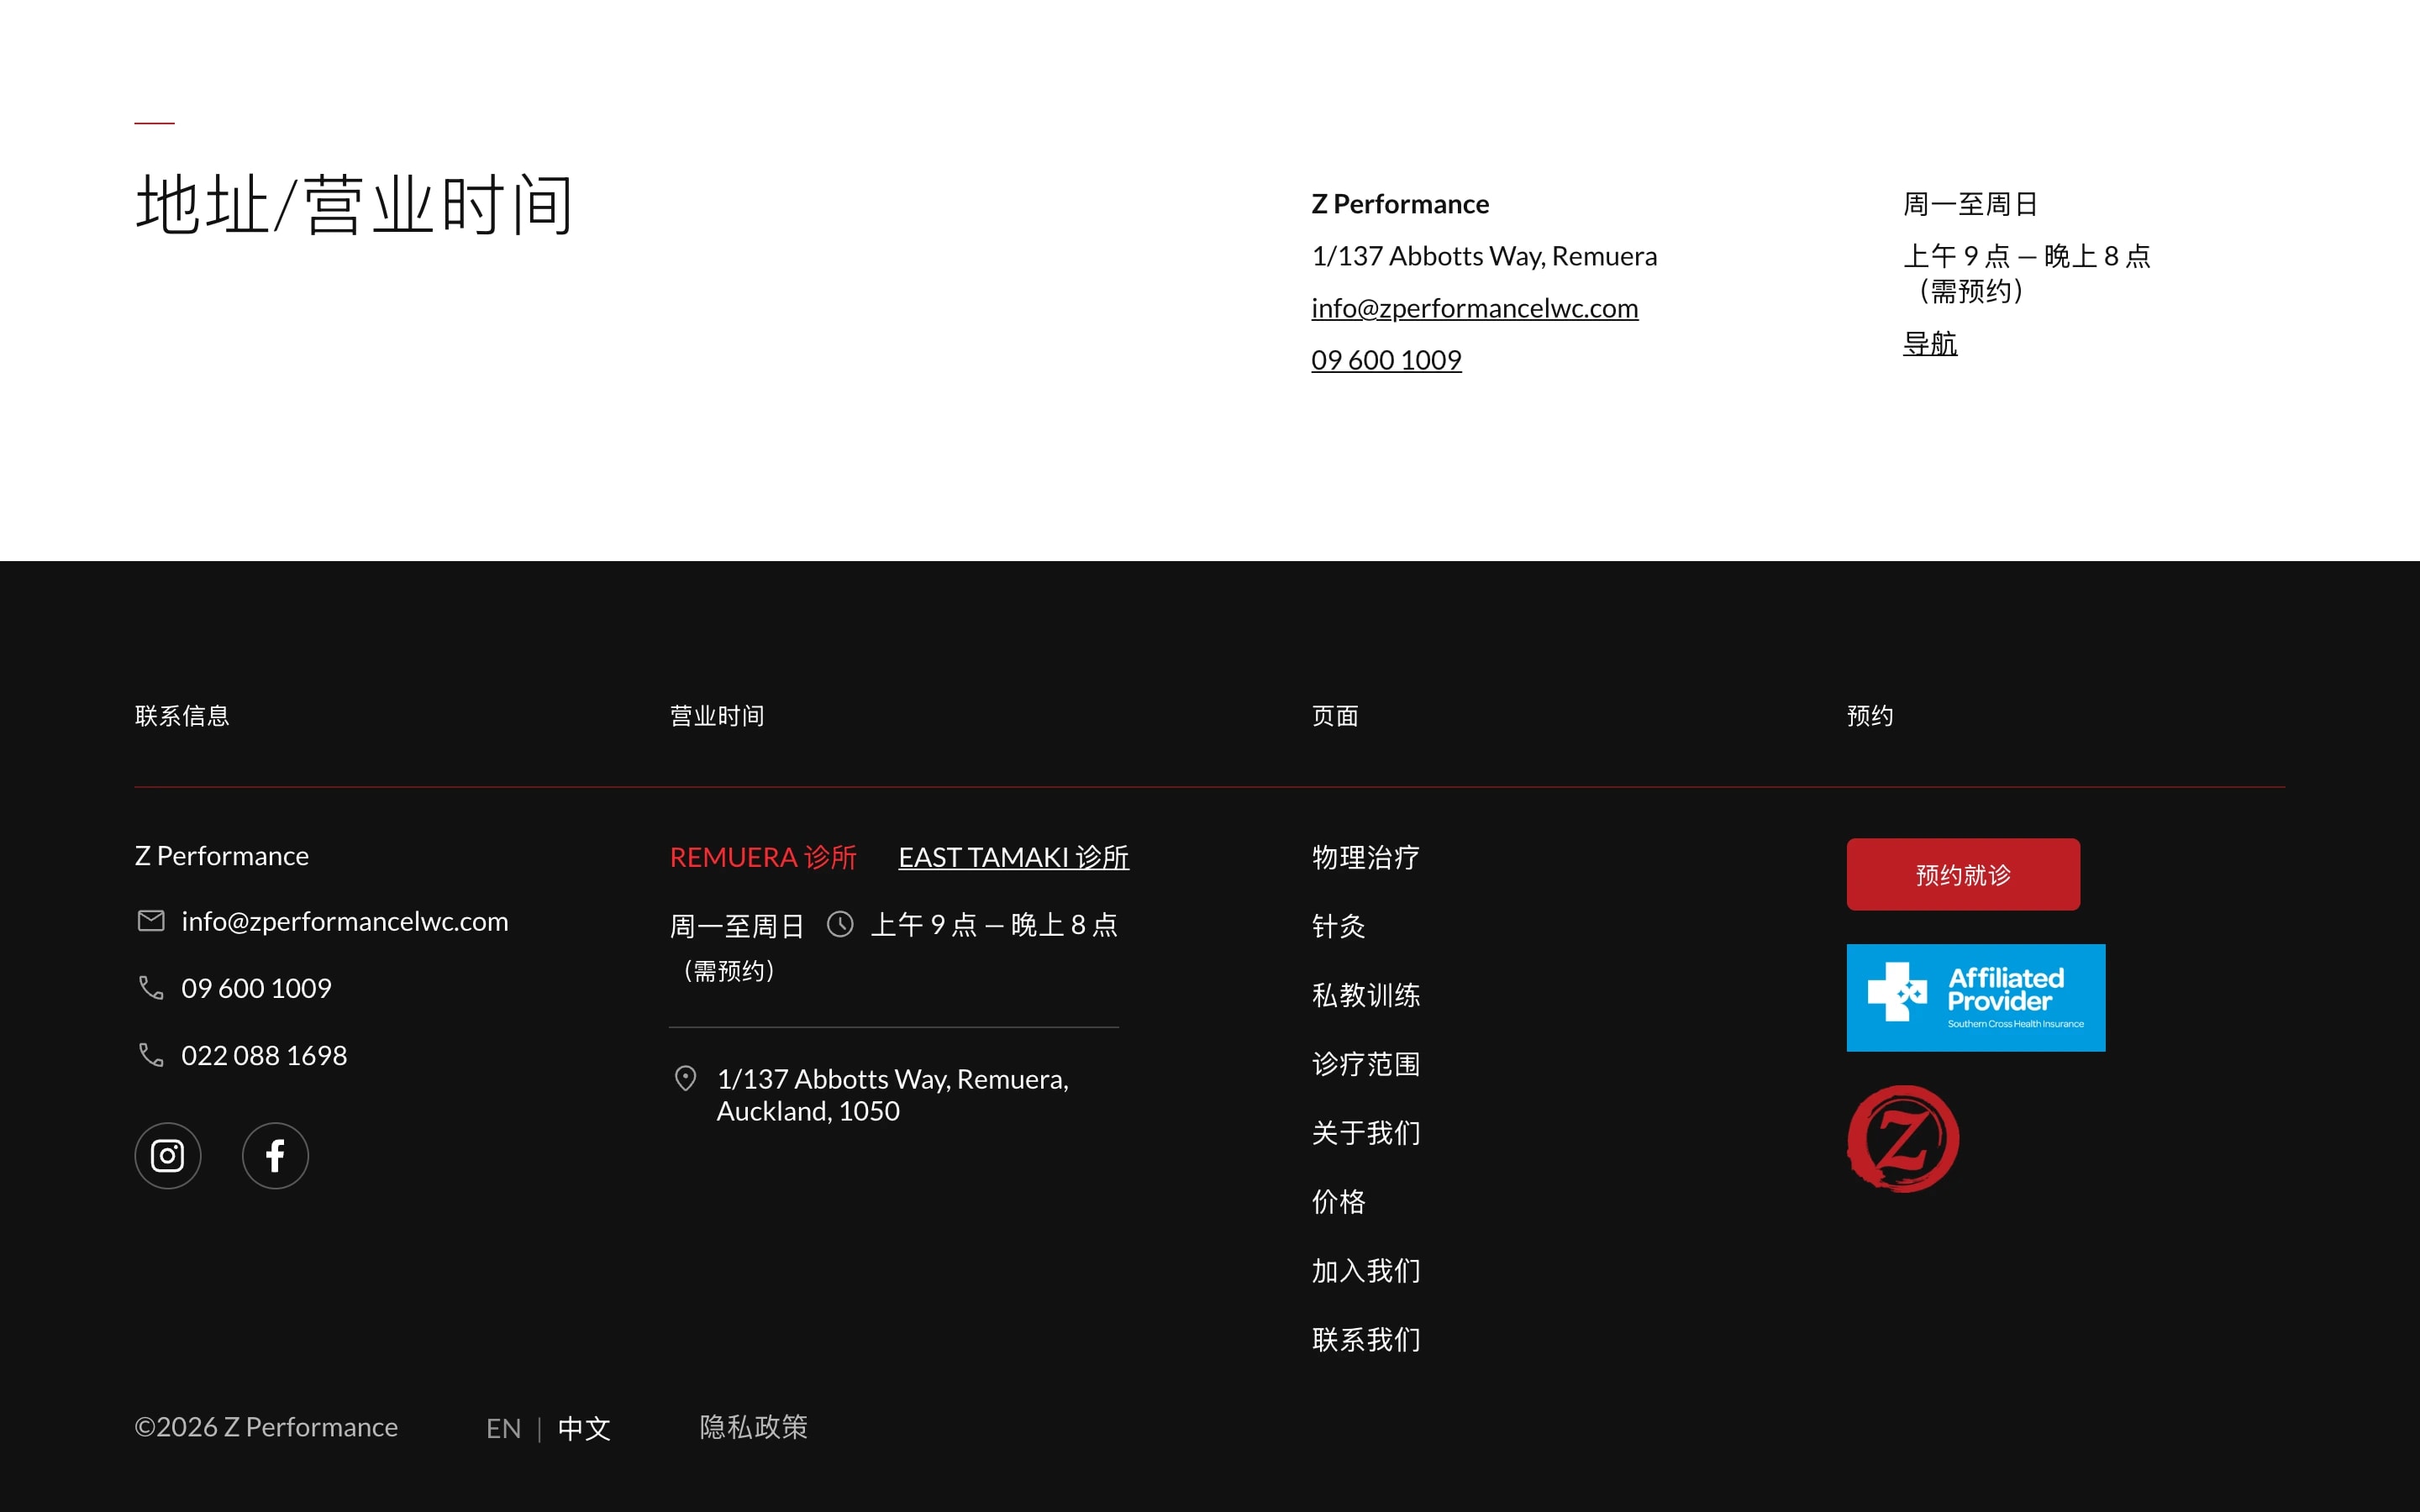Click footer phone number 09 600 1009
The width and height of the screenshot is (2420, 1512).
pyautogui.click(x=256, y=988)
